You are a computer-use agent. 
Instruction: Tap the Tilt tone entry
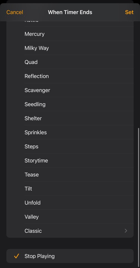tap(70, 189)
